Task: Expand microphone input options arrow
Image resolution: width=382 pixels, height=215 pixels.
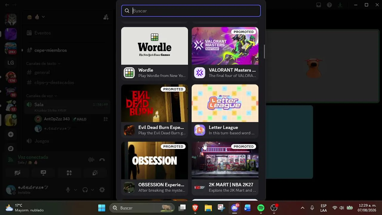Action: coord(76,190)
